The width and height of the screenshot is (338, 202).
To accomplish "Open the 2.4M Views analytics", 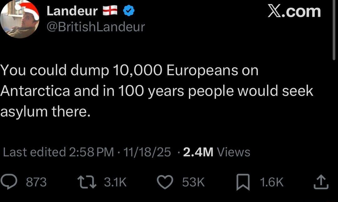I will tap(217, 152).
